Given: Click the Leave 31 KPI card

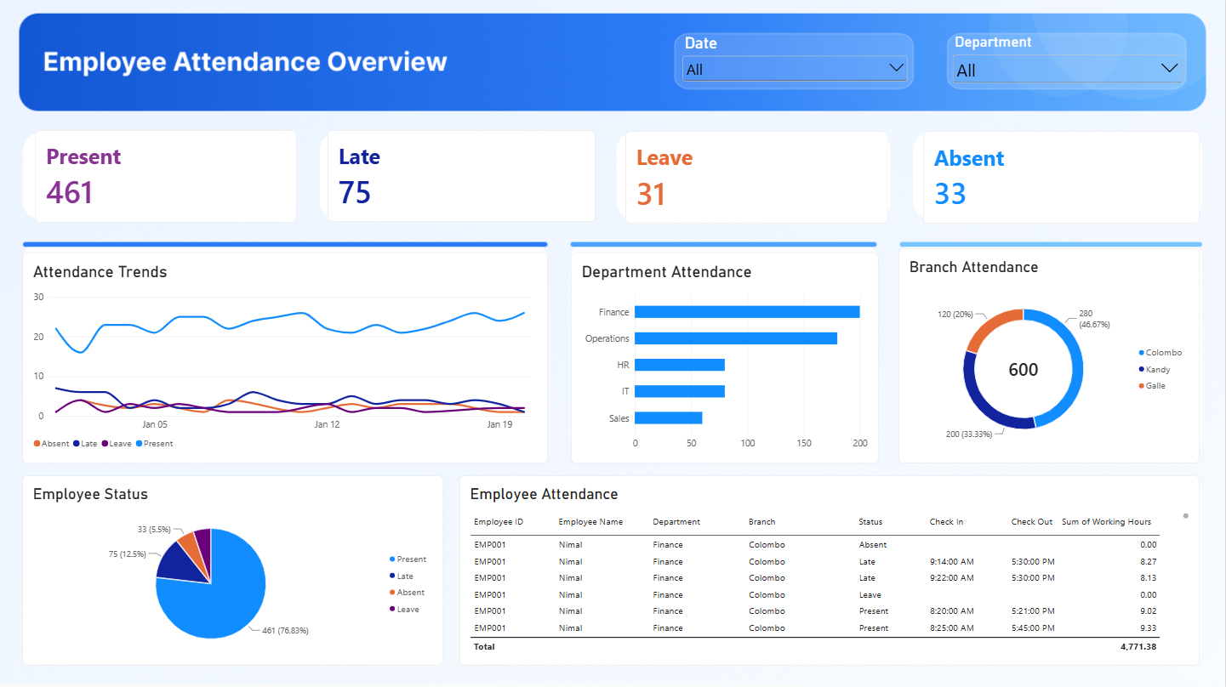Looking at the screenshot, I should [x=756, y=177].
